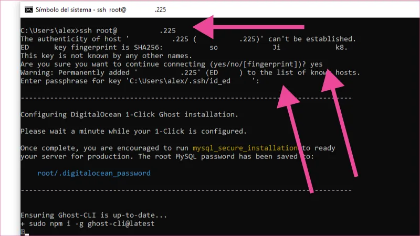Click the yellow 'mysql_secure_installation' text
Image resolution: width=420 pixels, height=236 pixels.
point(245,148)
